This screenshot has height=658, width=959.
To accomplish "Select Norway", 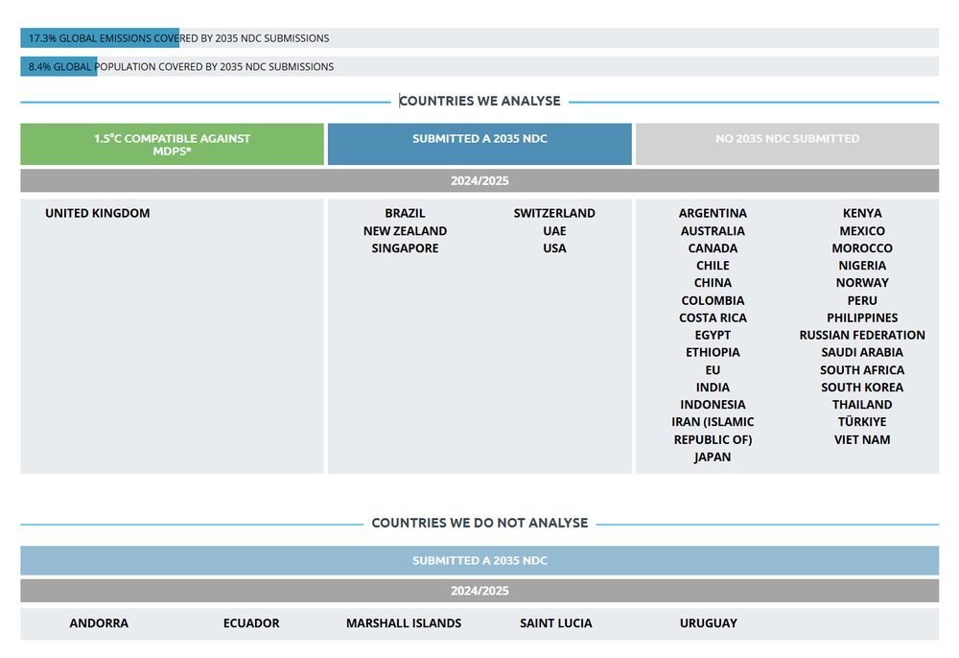I will [x=862, y=283].
